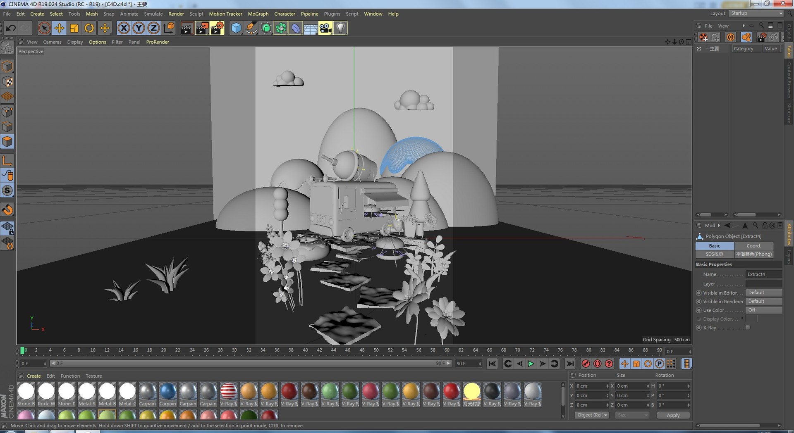Open the Character menu
794x433 pixels.
[x=285, y=14]
